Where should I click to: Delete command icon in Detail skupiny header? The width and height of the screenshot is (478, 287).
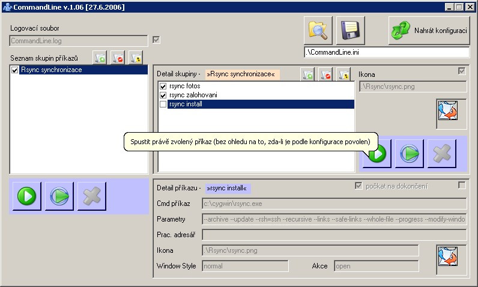pyautogui.click(x=325, y=74)
